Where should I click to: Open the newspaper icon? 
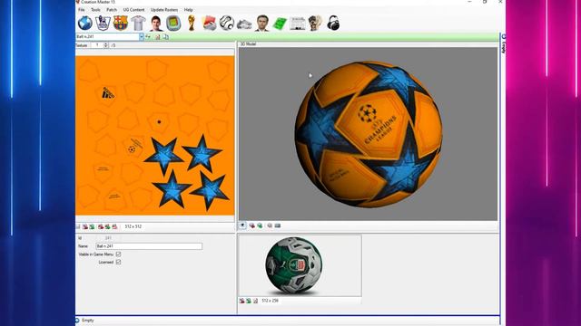coord(298,24)
